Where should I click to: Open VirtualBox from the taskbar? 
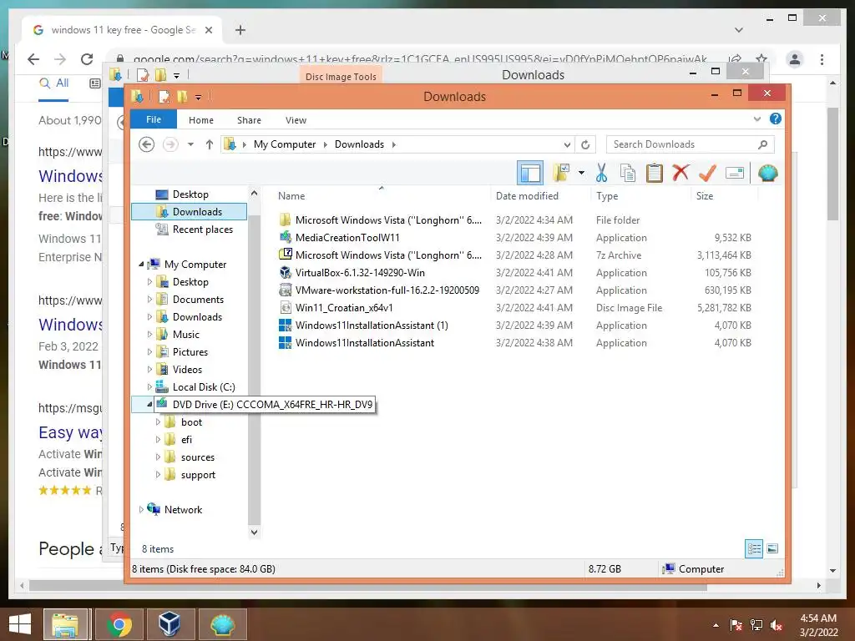(169, 624)
